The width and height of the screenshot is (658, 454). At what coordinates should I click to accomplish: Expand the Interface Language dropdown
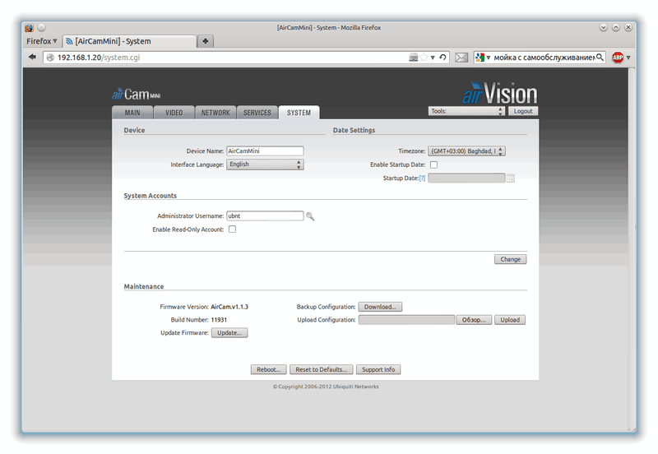[x=265, y=164]
